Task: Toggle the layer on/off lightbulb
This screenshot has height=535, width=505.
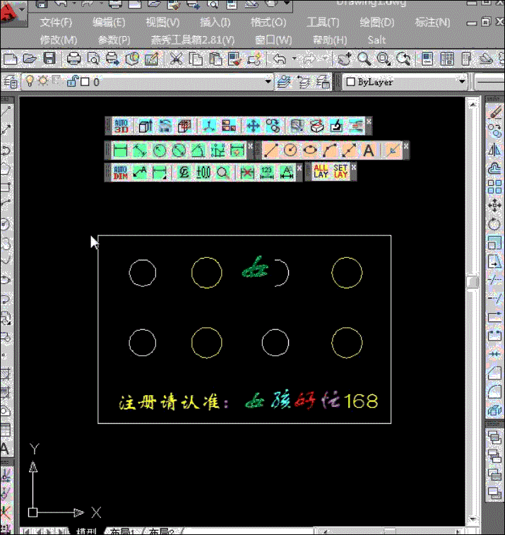Action: (30, 81)
